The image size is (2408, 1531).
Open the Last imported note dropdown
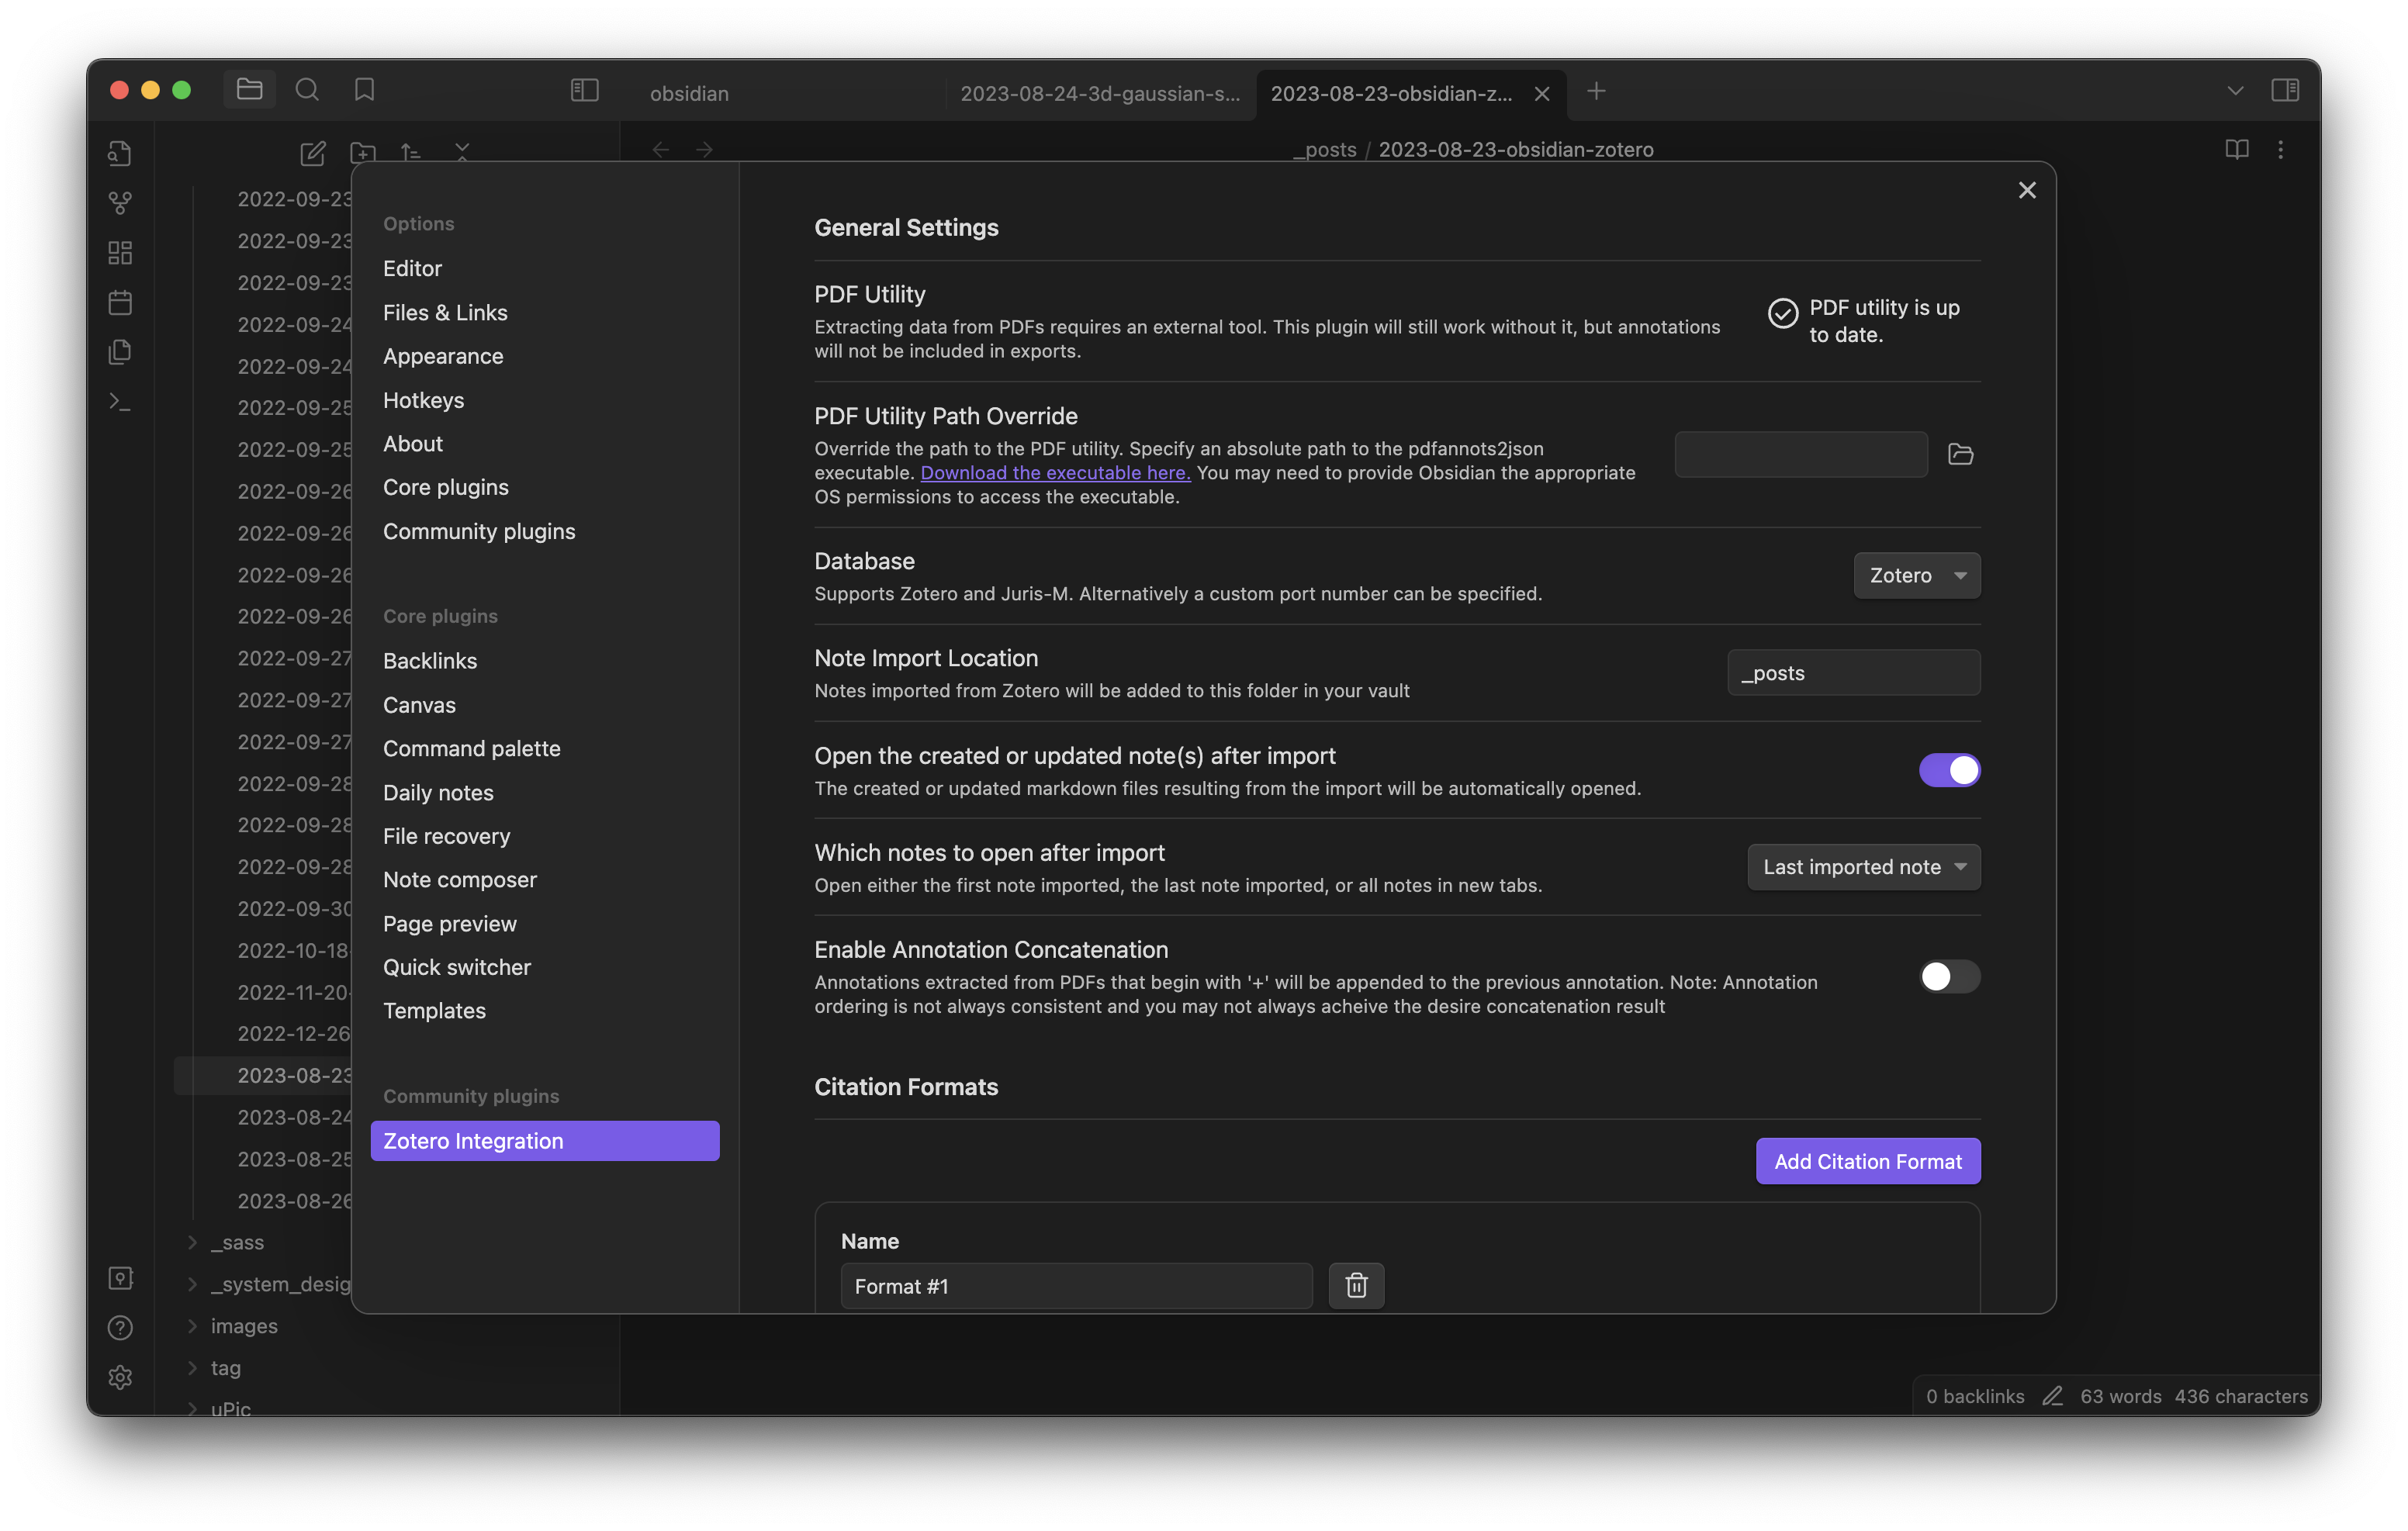(1863, 867)
